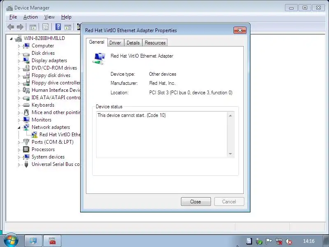Image resolution: width=329 pixels, height=247 pixels.
Task: Click the taskbar clock showing 14:16
Action: point(309,241)
